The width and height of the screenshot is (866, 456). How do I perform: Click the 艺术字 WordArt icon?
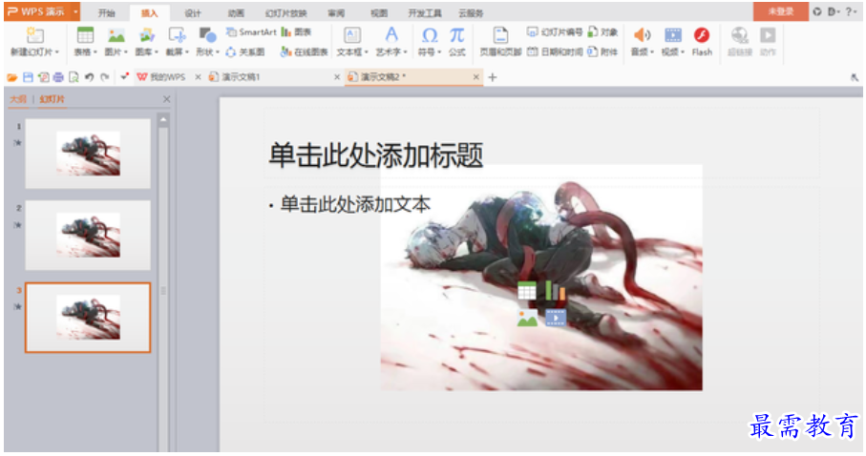pyautogui.click(x=391, y=35)
